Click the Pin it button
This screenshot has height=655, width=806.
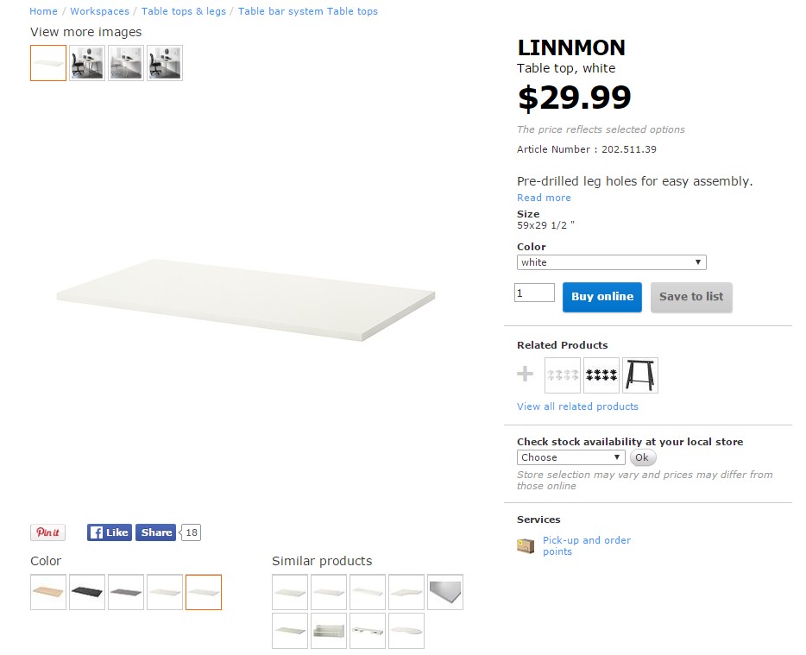tap(47, 532)
